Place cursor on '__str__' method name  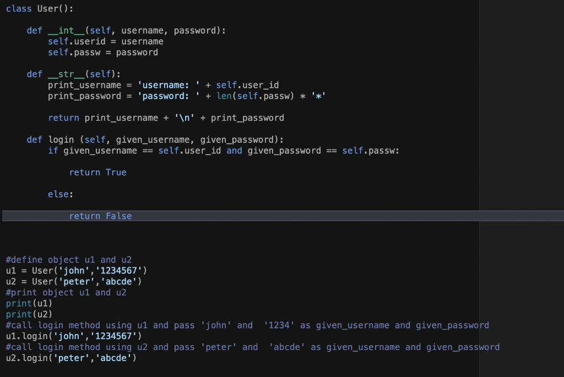click(x=66, y=74)
